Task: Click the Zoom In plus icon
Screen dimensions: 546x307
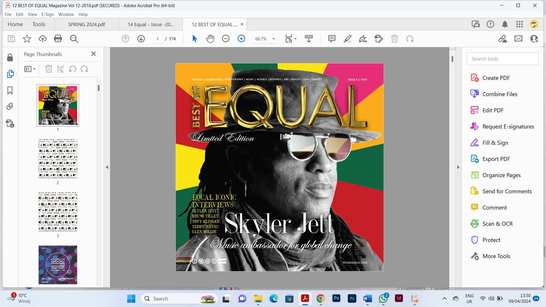Action: [241, 39]
